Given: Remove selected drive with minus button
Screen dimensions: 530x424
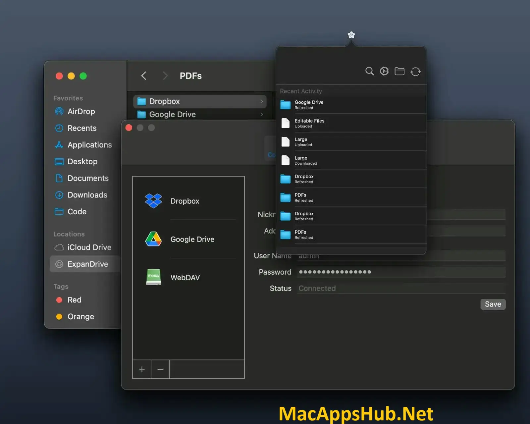Looking at the screenshot, I should coord(160,369).
